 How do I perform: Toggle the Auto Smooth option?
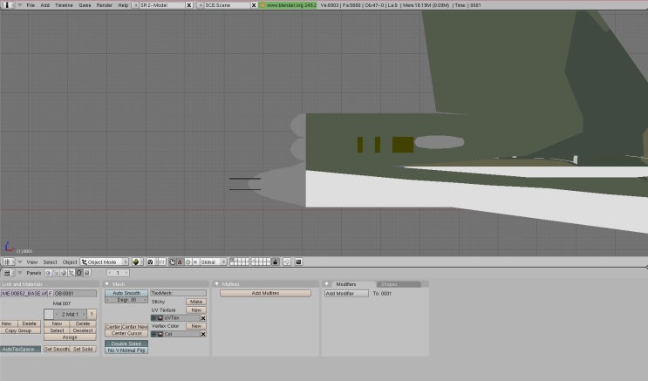pos(126,293)
